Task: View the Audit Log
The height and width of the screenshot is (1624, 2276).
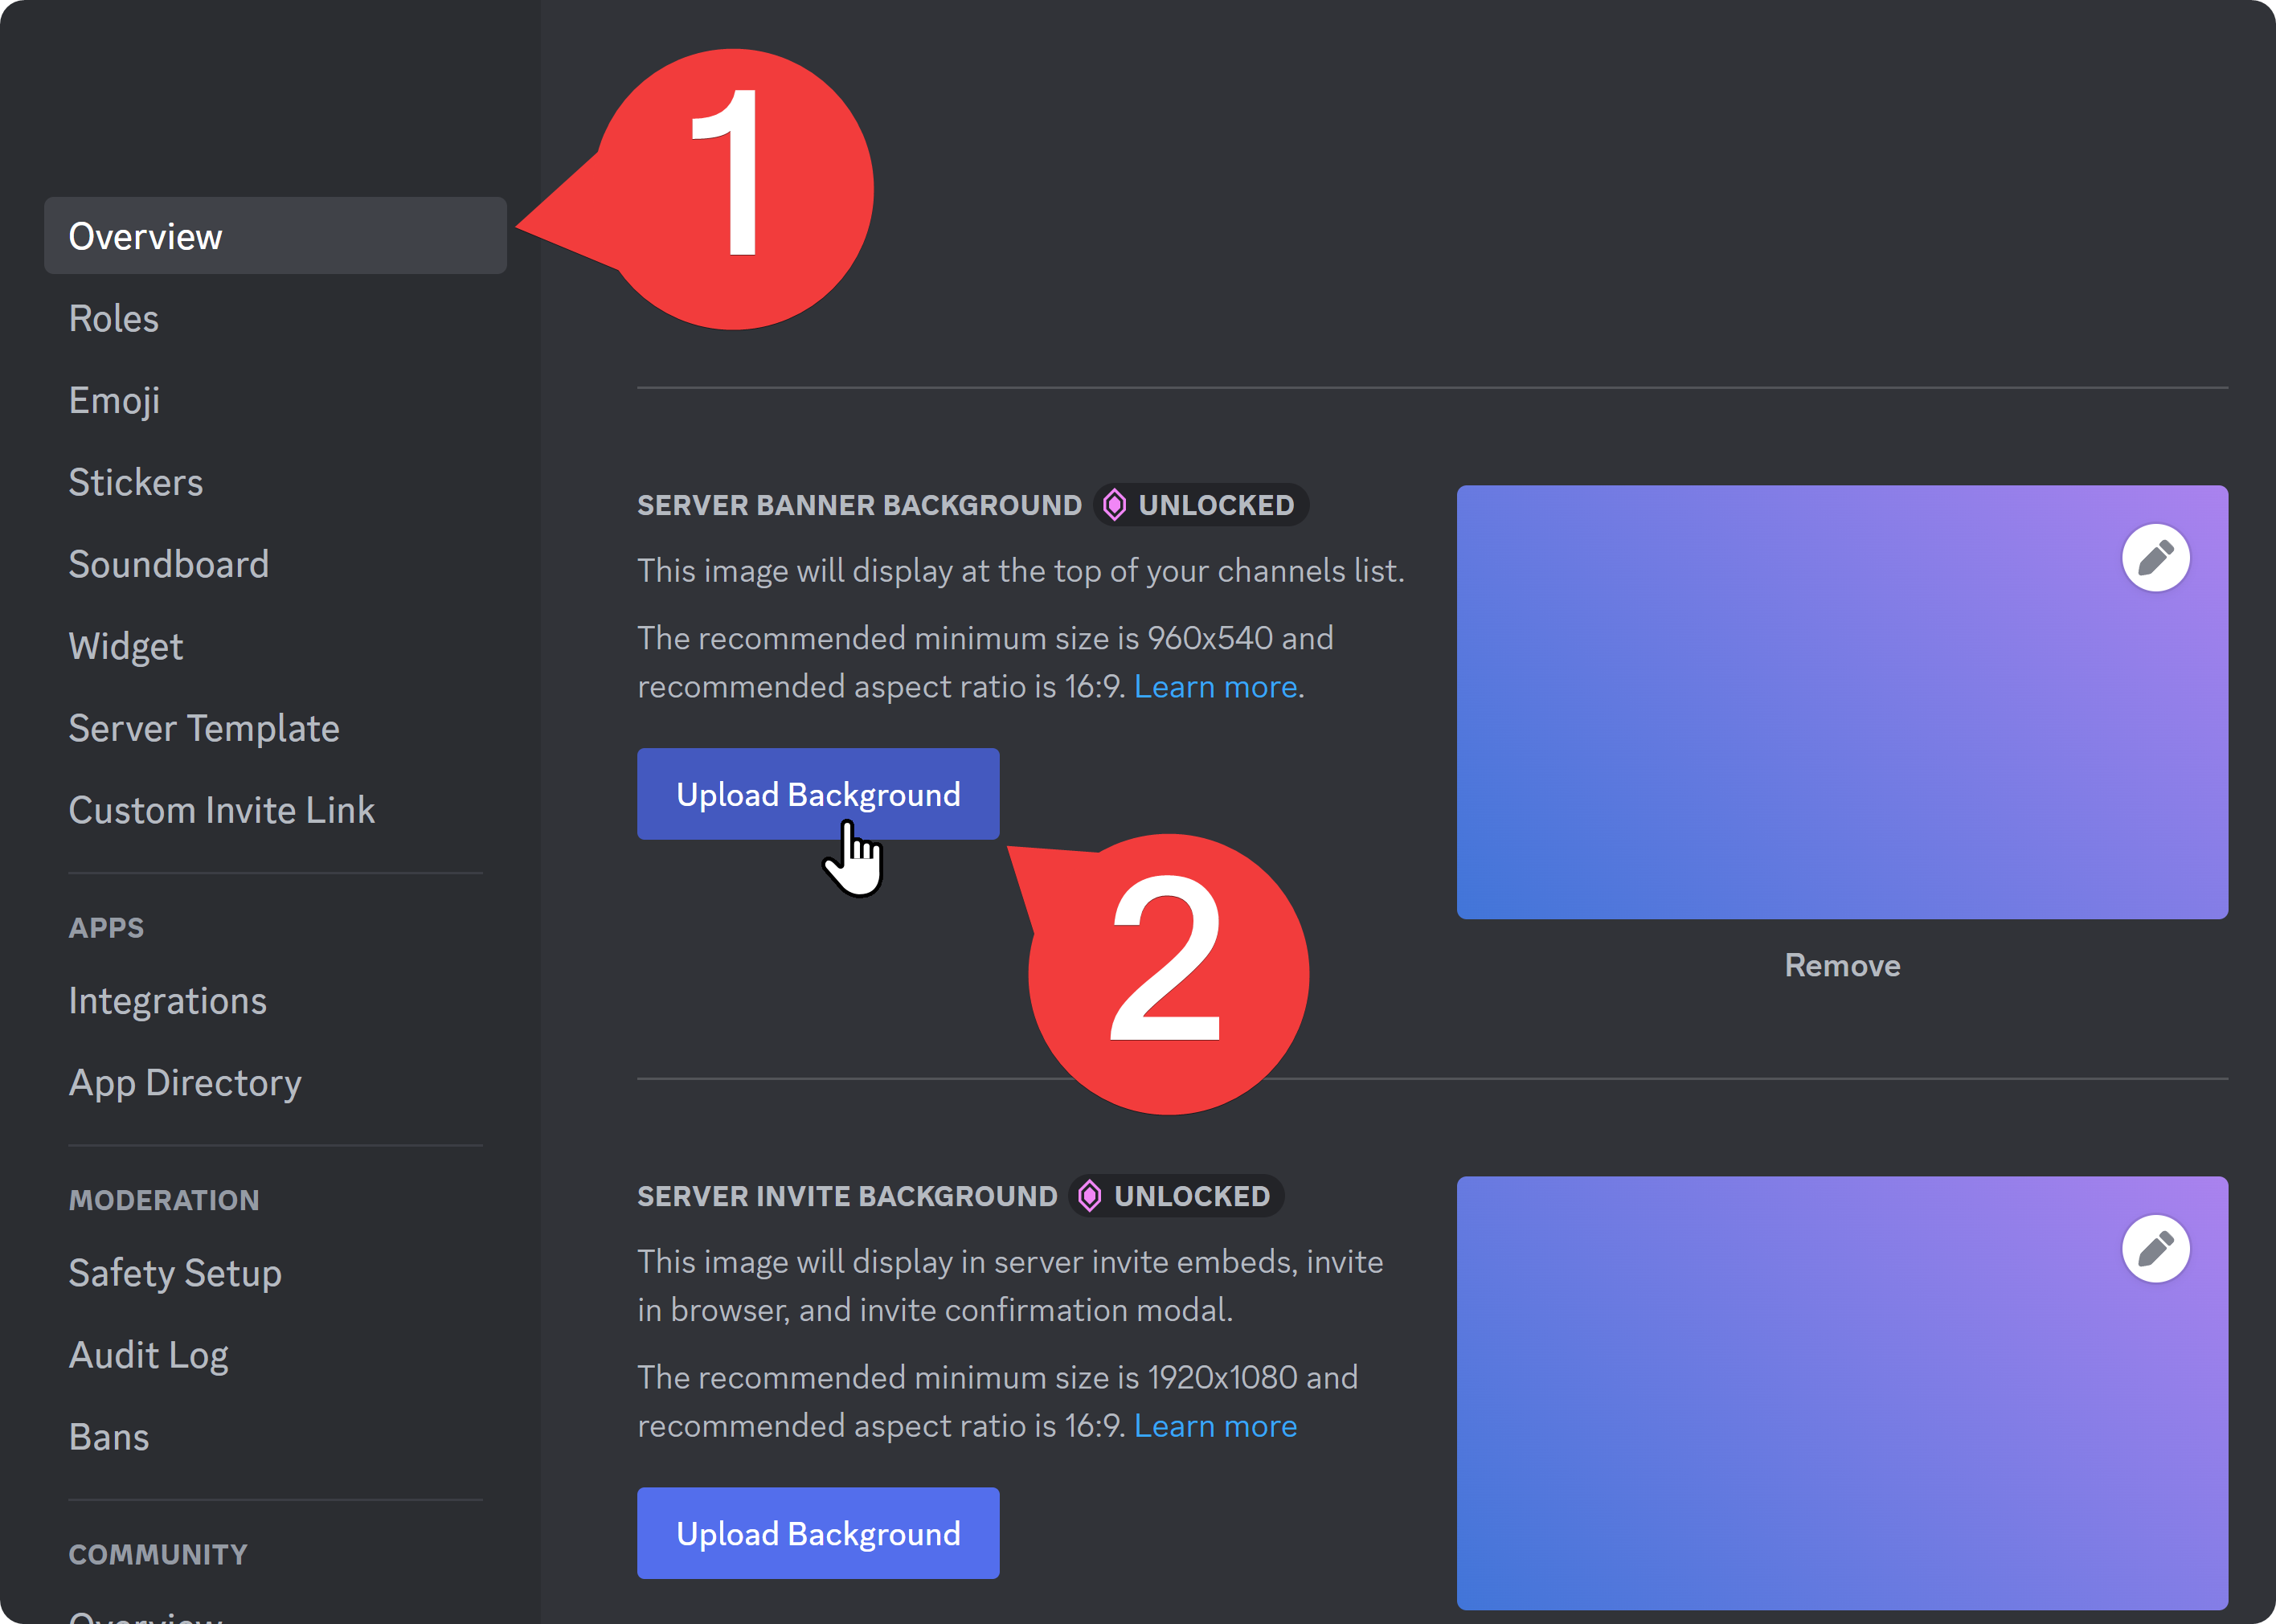Action: [x=148, y=1354]
